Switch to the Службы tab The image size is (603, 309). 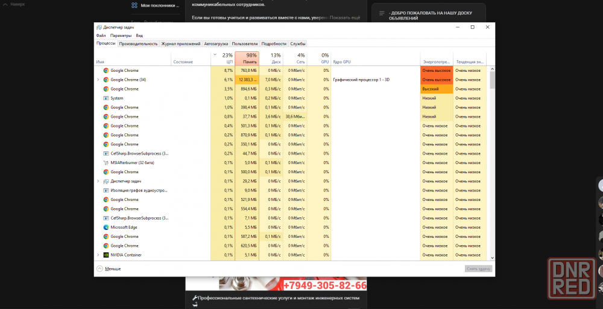[298, 44]
